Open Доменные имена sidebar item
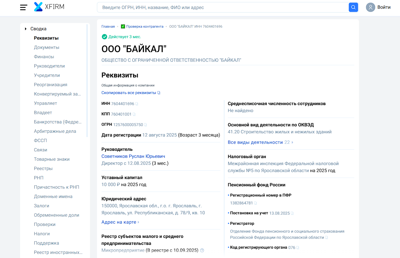Screen dimensions: 400x258 click(53, 197)
